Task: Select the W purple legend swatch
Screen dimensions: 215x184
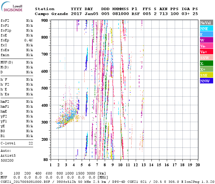Action: tap(206, 40)
